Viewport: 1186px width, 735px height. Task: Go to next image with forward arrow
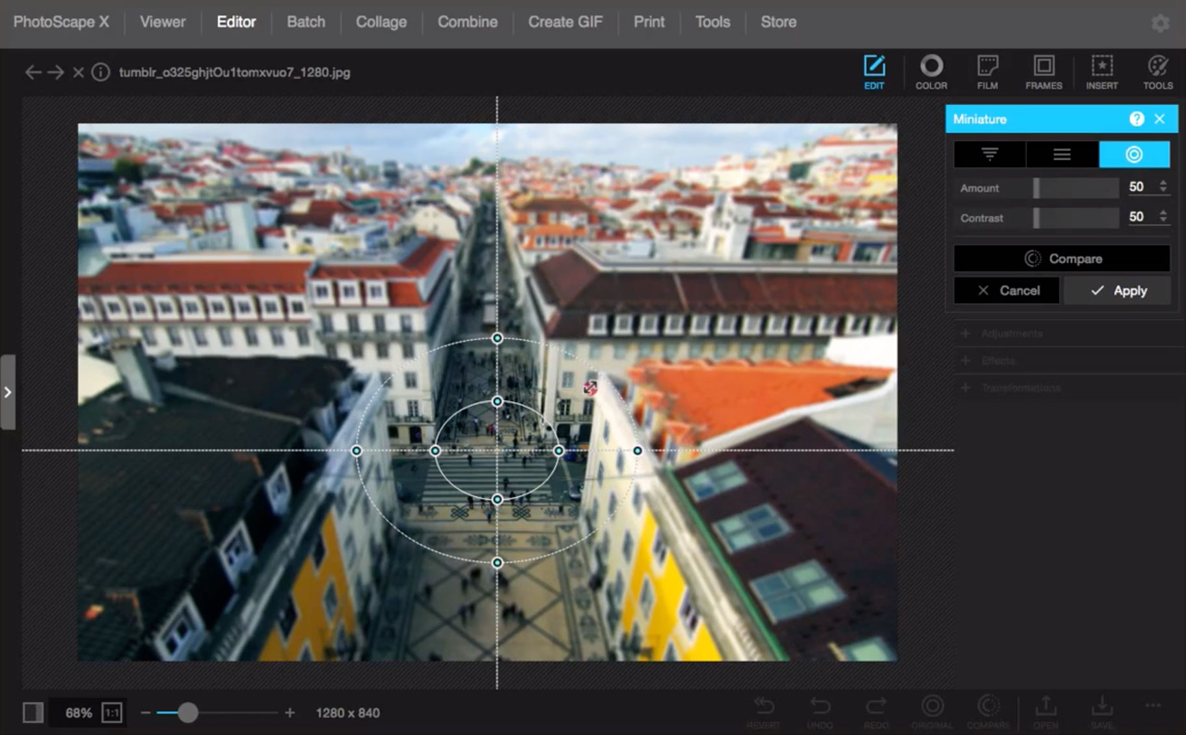(x=56, y=72)
